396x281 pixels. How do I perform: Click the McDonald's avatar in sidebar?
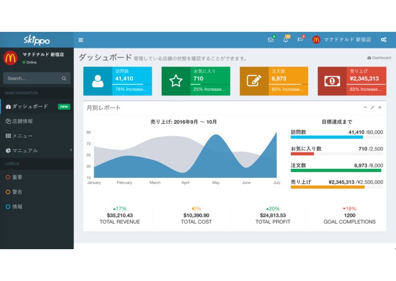coord(10,57)
